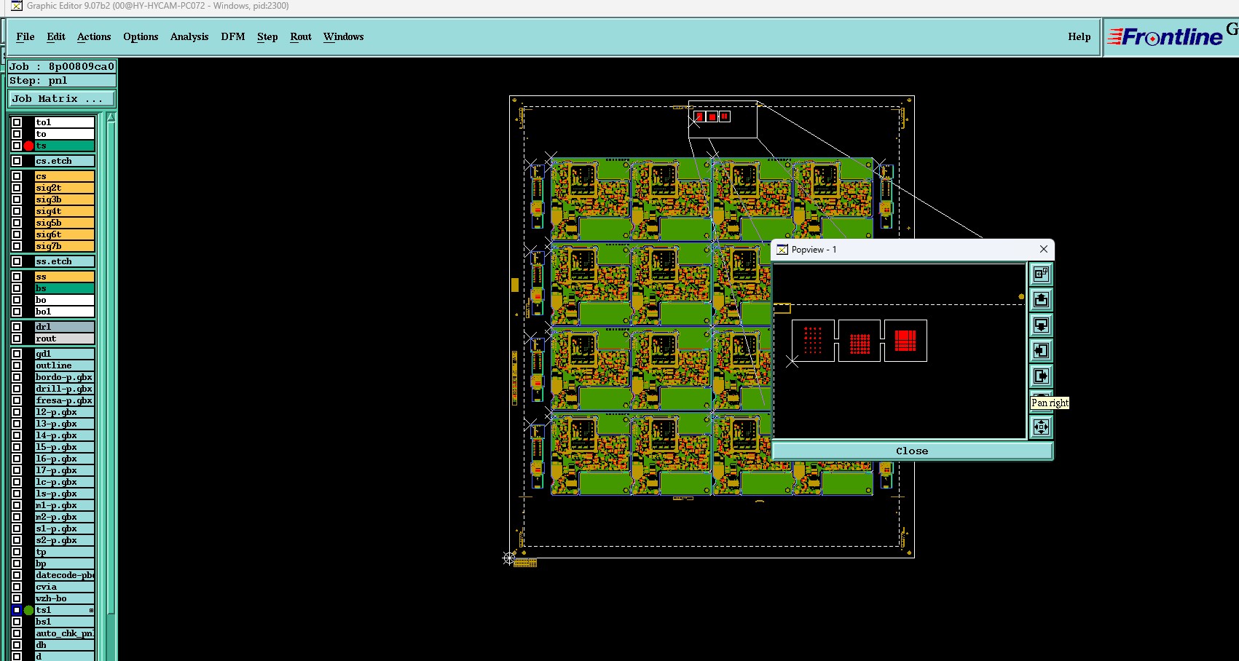Click the layer list scroll-up arrow

tap(111, 117)
